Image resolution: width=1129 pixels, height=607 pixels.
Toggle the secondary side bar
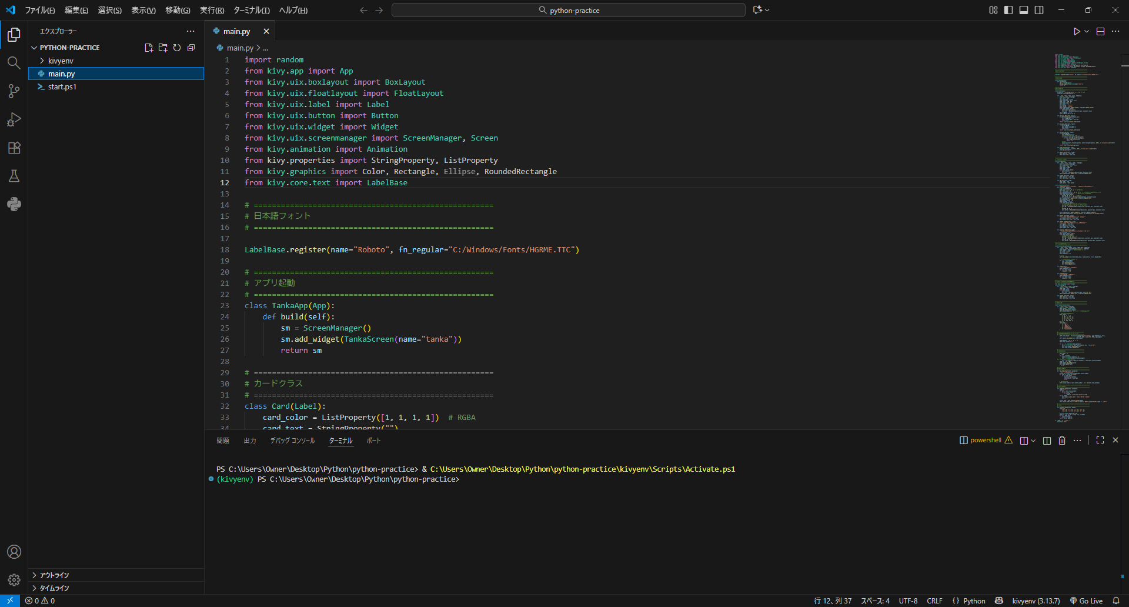[1040, 10]
